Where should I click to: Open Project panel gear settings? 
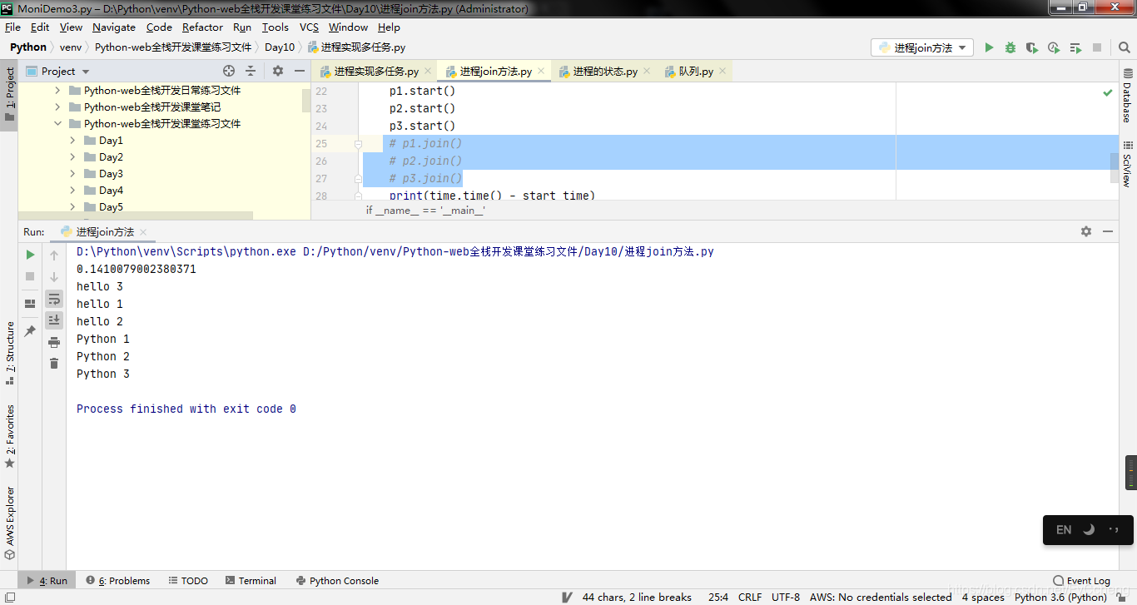278,72
